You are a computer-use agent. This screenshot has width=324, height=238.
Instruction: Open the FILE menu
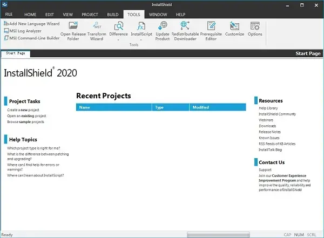click(x=9, y=15)
